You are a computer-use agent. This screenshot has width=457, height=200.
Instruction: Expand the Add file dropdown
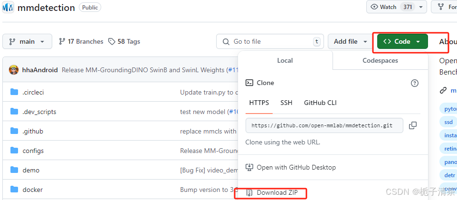click(x=350, y=41)
